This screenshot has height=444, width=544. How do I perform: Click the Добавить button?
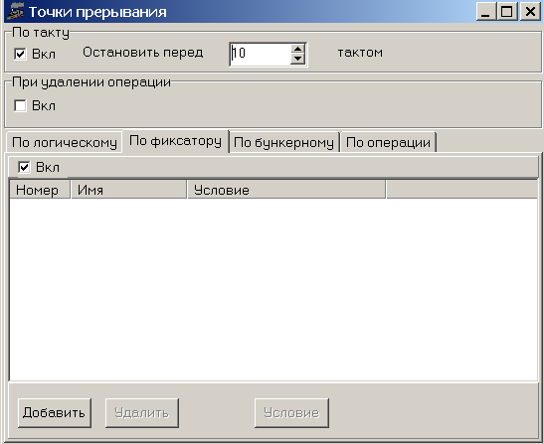coord(54,413)
